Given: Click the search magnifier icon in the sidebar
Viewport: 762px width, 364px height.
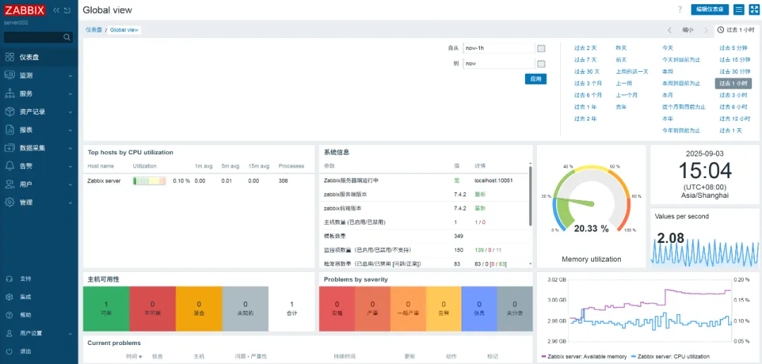Looking at the screenshot, I should (68, 37).
